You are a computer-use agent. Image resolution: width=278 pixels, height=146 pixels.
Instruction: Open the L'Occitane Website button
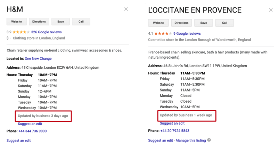pos(158,23)
